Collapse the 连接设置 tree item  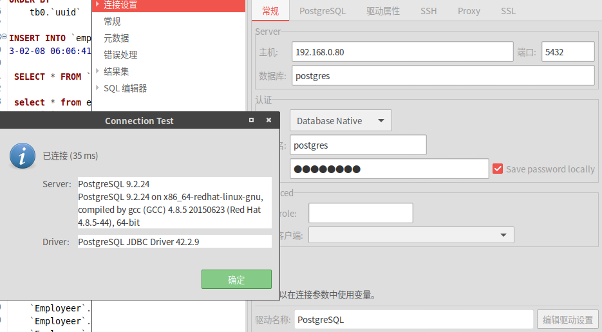point(97,5)
